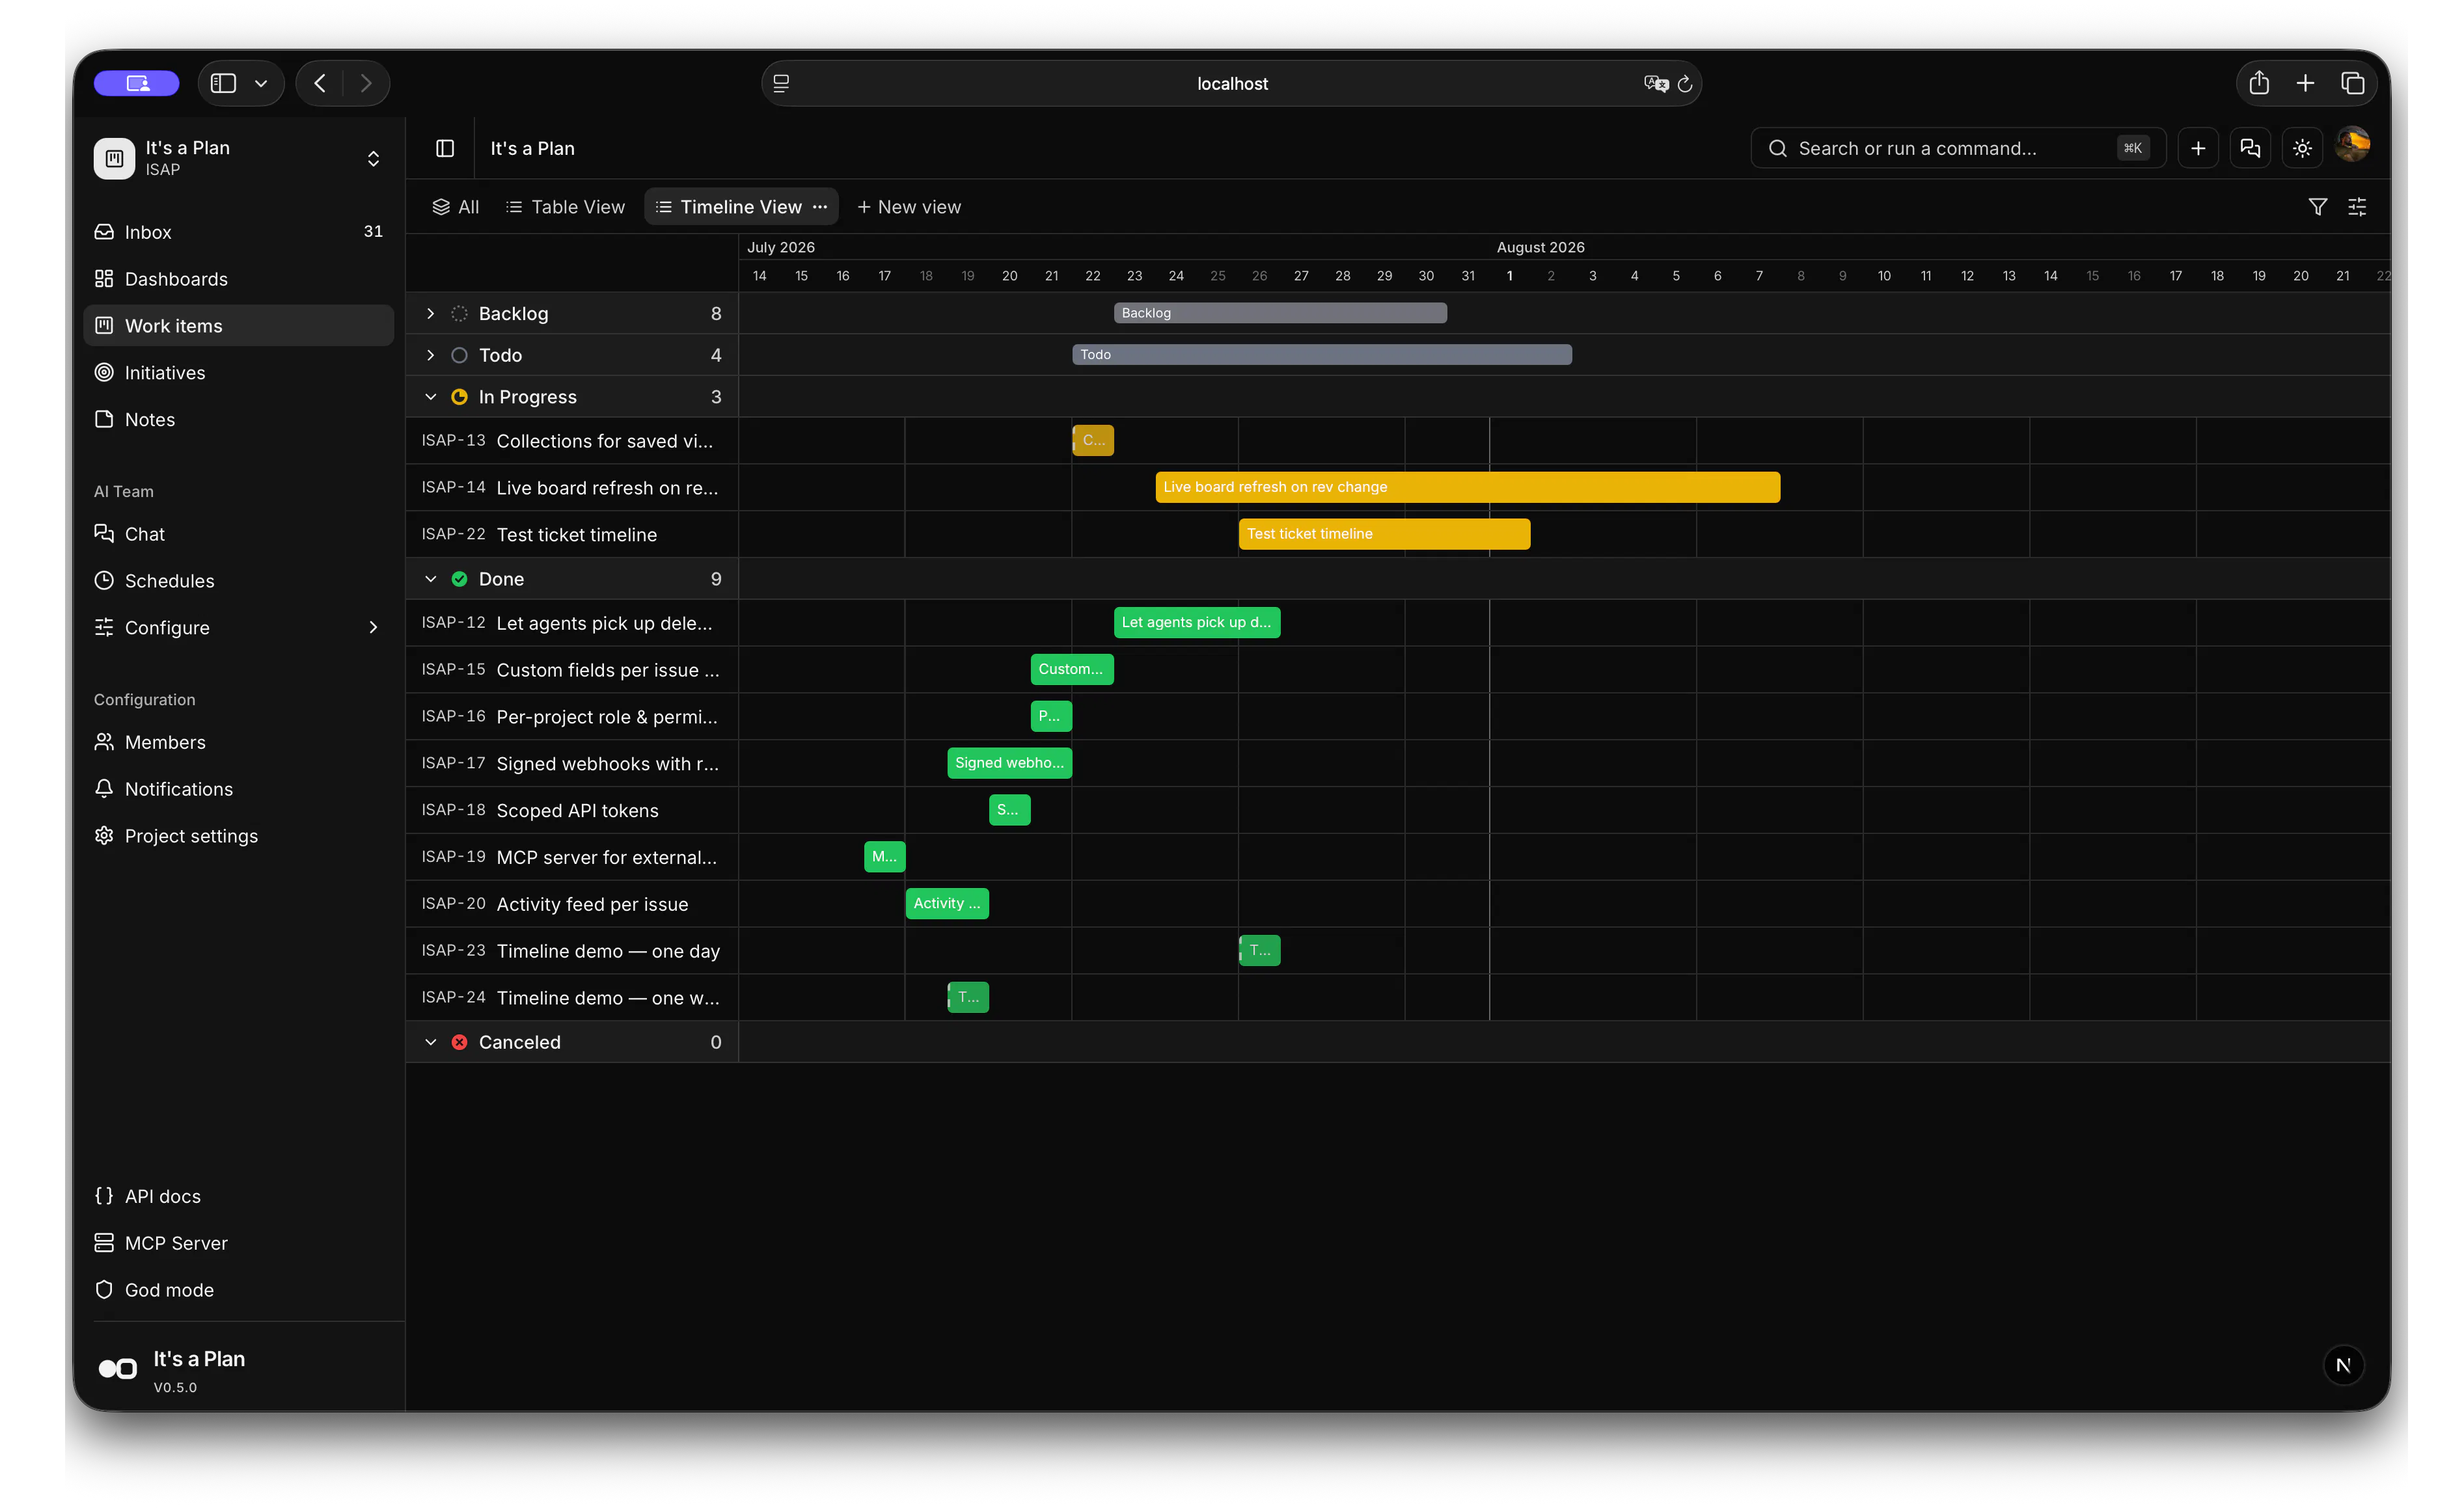The image size is (2464, 1508).
Task: Open Project settings
Action: 238,835
